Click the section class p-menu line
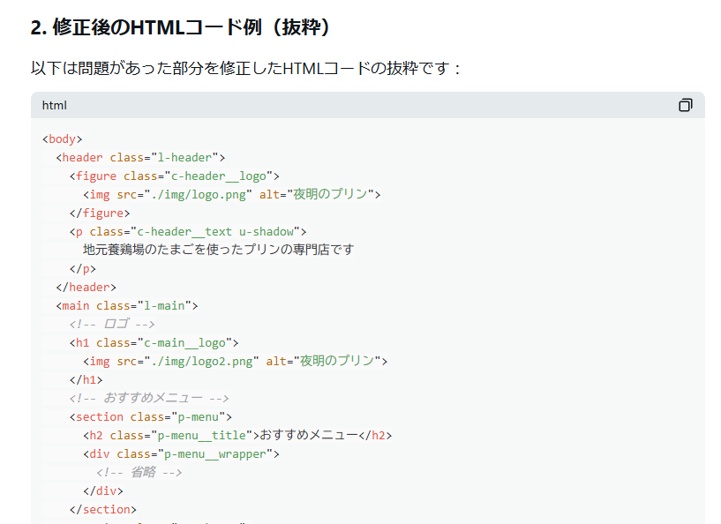Image resolution: width=721 pixels, height=524 pixels. tap(151, 417)
